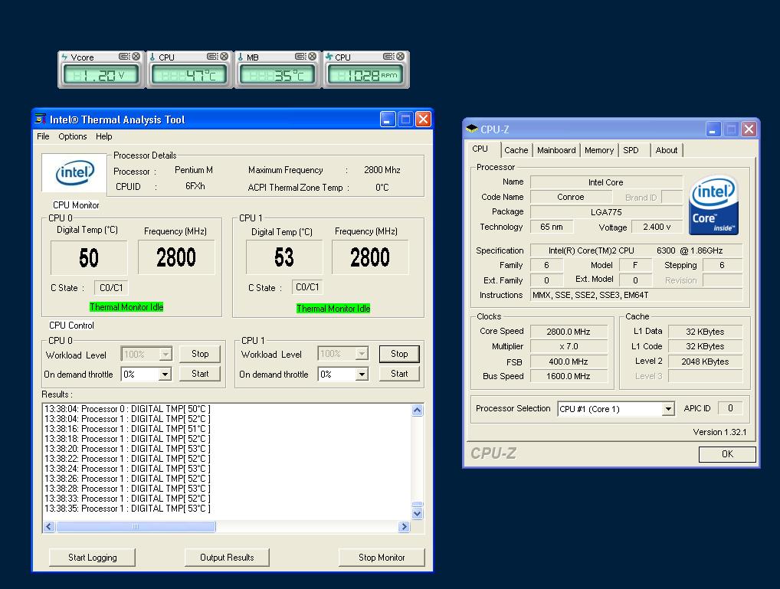Click the CPU temperature thermometer icon
This screenshot has width=780, height=589.
pyautogui.click(x=152, y=57)
